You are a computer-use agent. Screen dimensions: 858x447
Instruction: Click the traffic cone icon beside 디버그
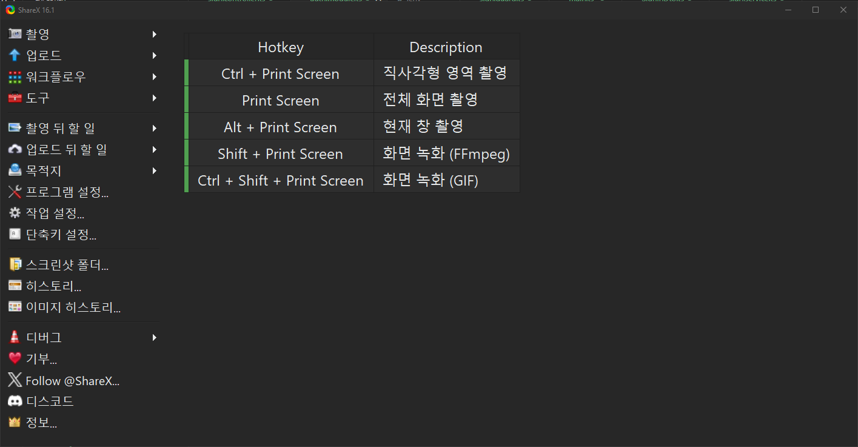tap(15, 337)
